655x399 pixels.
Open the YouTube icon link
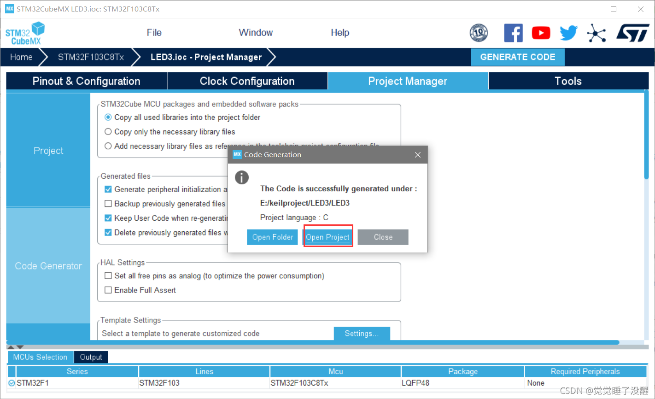tap(541, 33)
